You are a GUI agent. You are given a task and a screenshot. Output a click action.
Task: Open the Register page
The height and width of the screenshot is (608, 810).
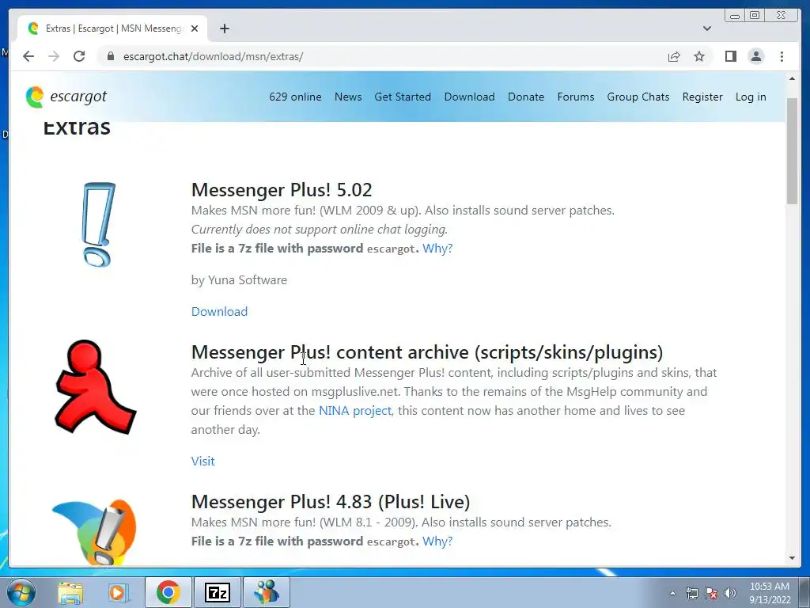click(x=702, y=97)
